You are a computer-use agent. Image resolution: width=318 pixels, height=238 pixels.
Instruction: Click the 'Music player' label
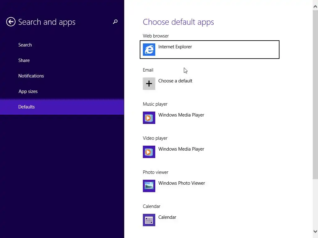[155, 104]
